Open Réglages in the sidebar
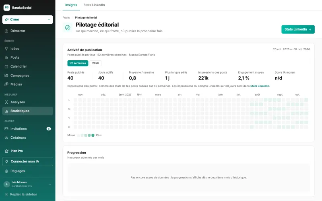 tap(27, 171)
